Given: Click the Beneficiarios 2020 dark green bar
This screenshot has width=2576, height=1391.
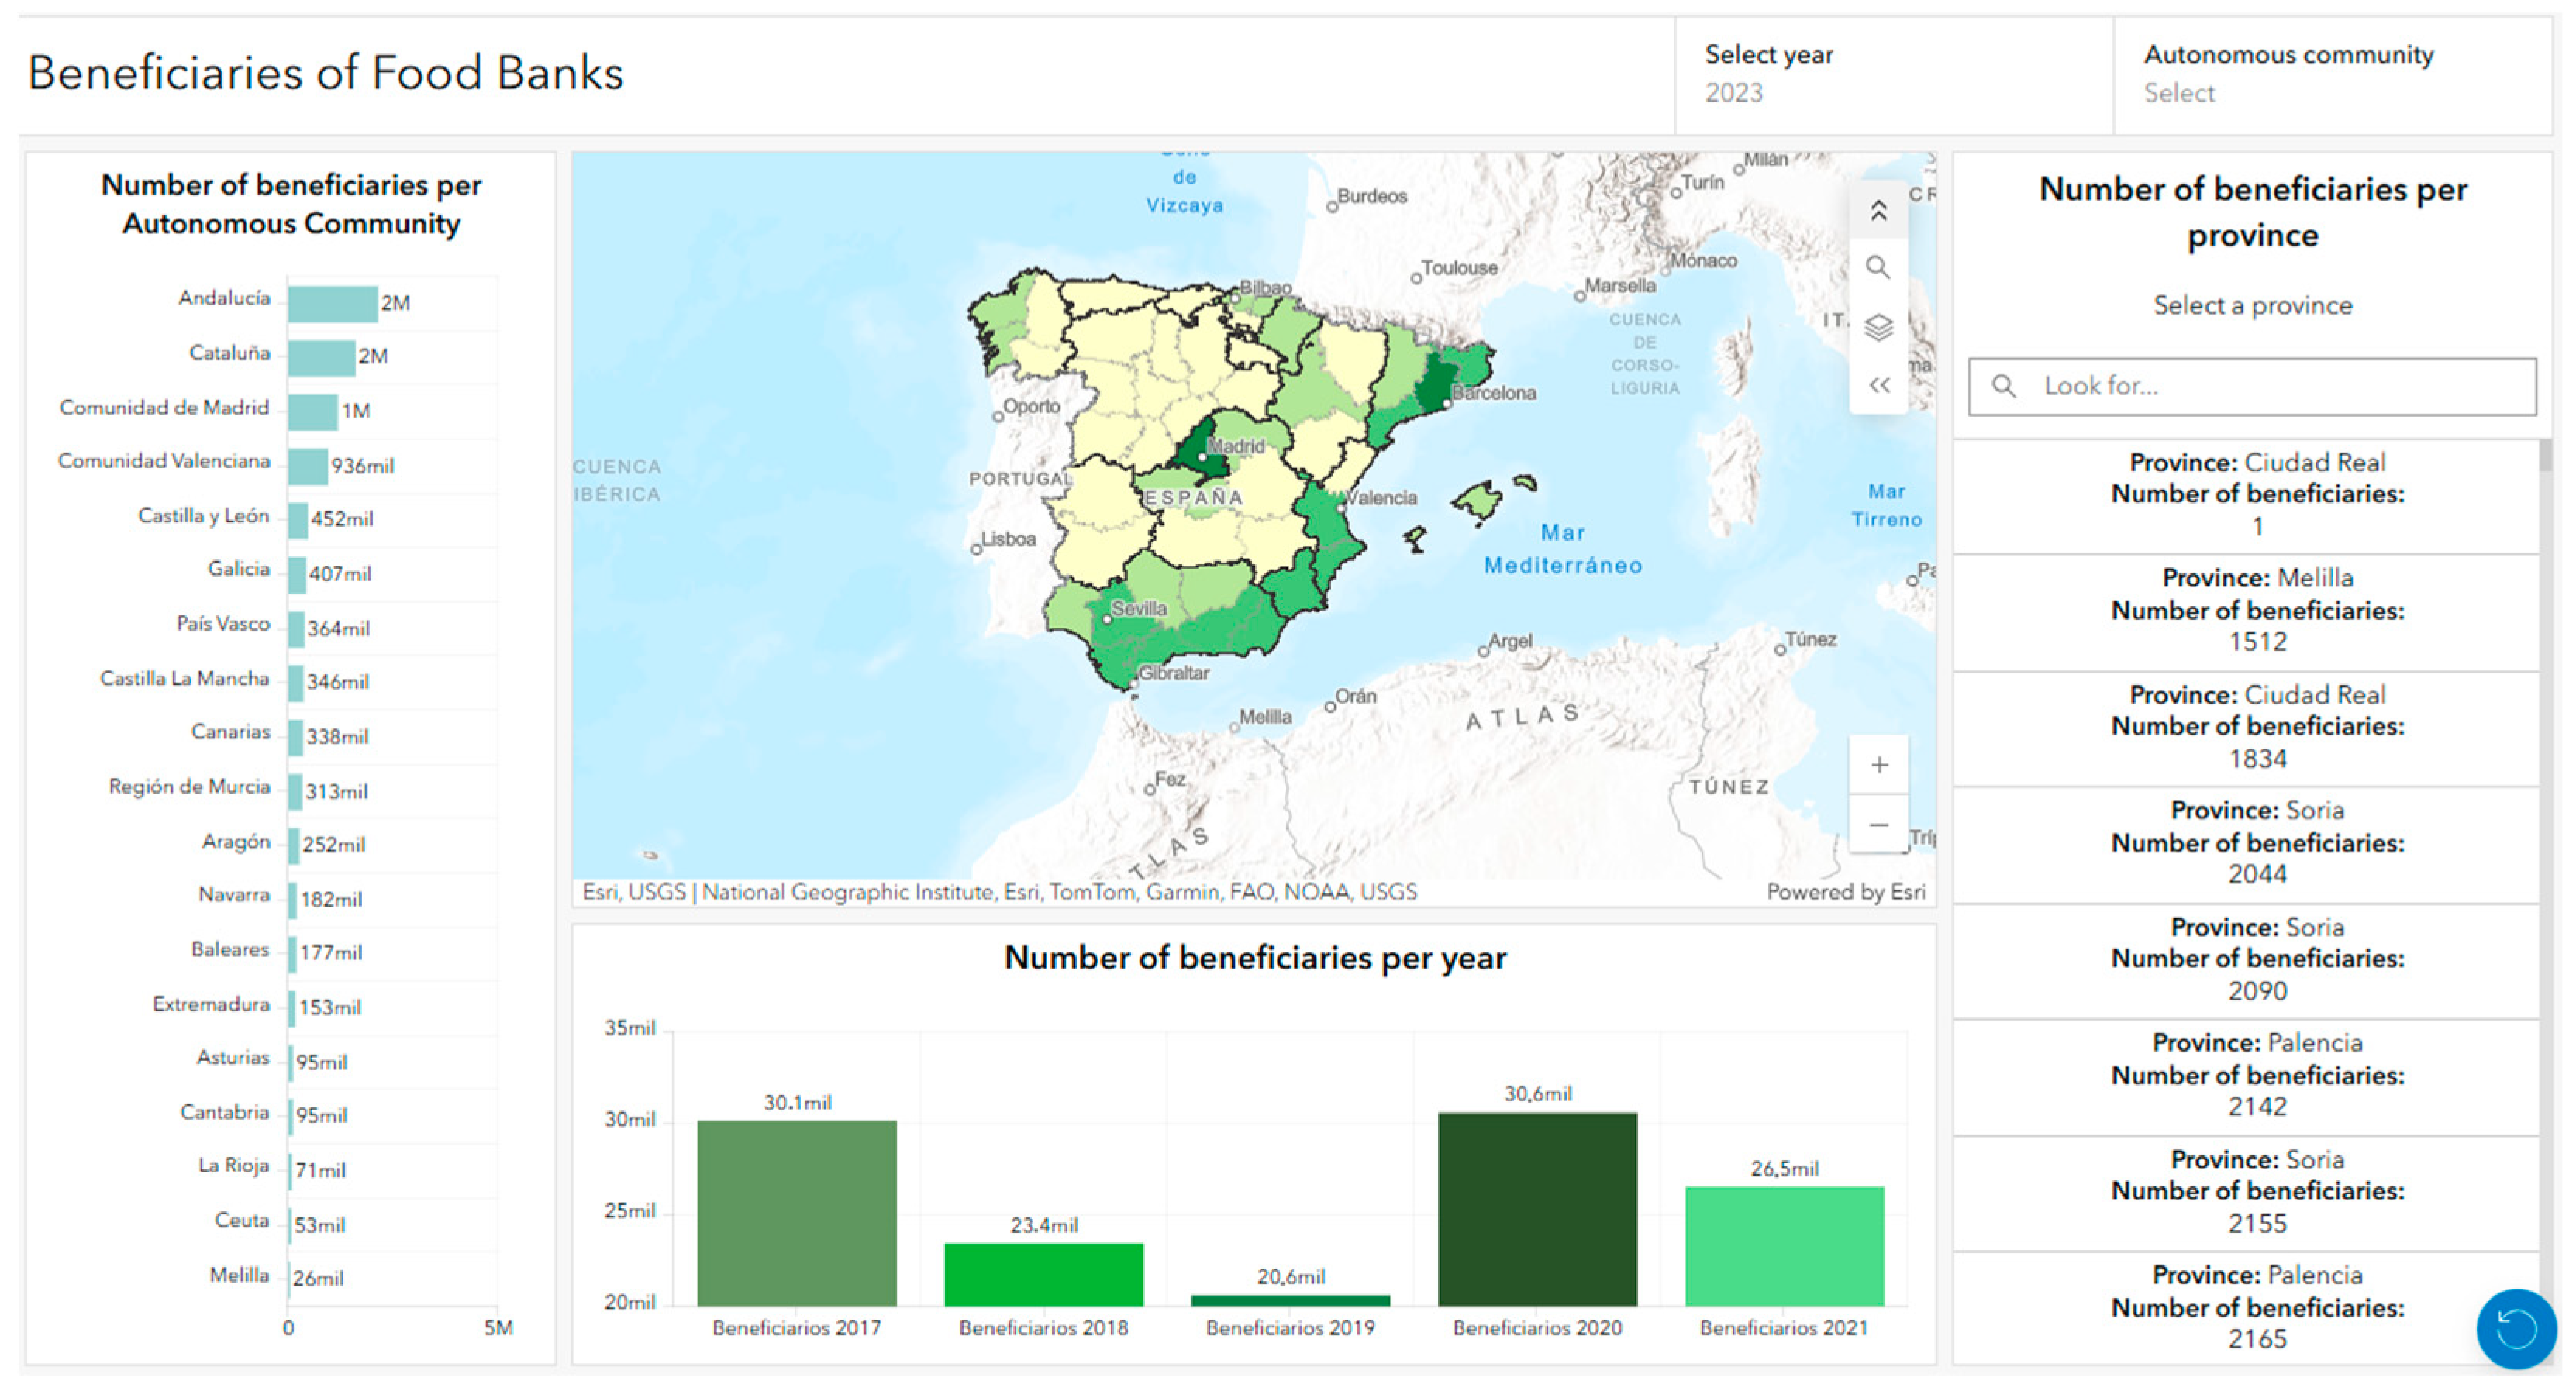Looking at the screenshot, I should (x=1537, y=1208).
